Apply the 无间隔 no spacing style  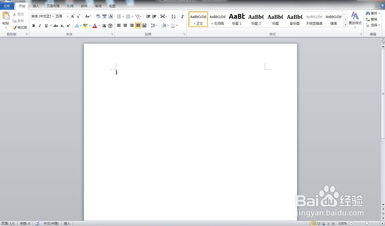coord(217,19)
